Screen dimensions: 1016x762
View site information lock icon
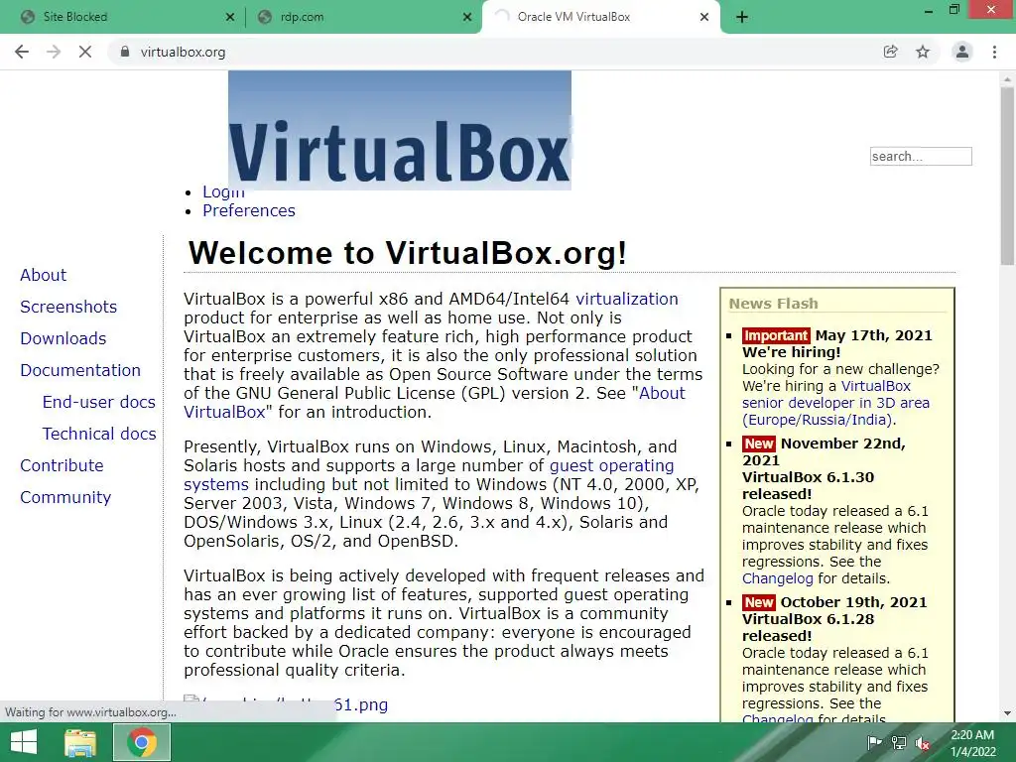125,52
